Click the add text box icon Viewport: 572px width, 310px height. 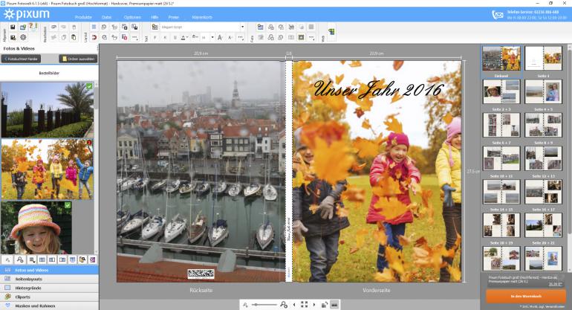coord(155,27)
